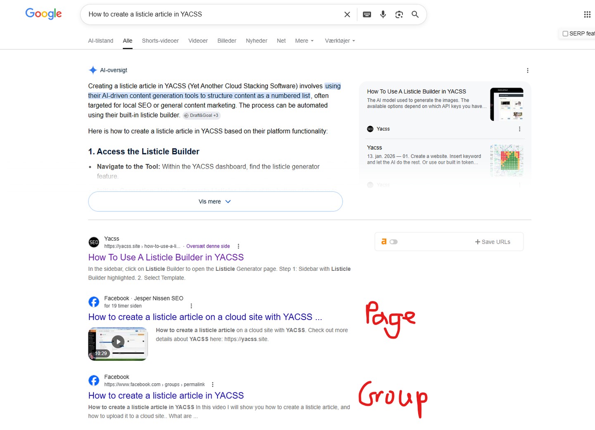
Task: Clear the search box with X icon
Action: (x=347, y=14)
